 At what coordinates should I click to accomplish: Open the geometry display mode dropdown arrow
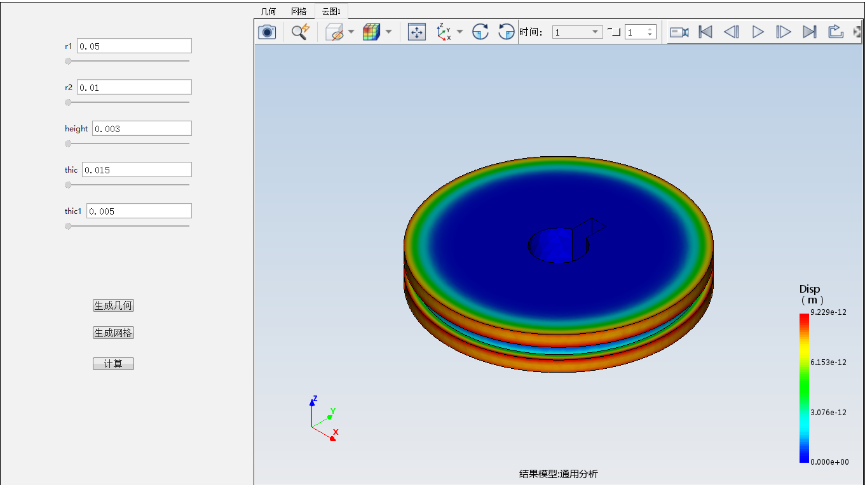pyautogui.click(x=351, y=32)
